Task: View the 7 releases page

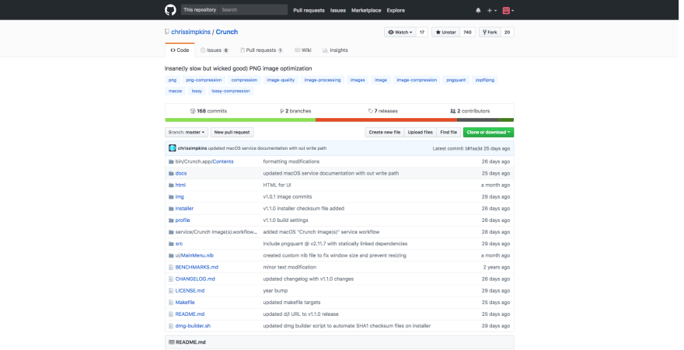Action: [x=383, y=111]
